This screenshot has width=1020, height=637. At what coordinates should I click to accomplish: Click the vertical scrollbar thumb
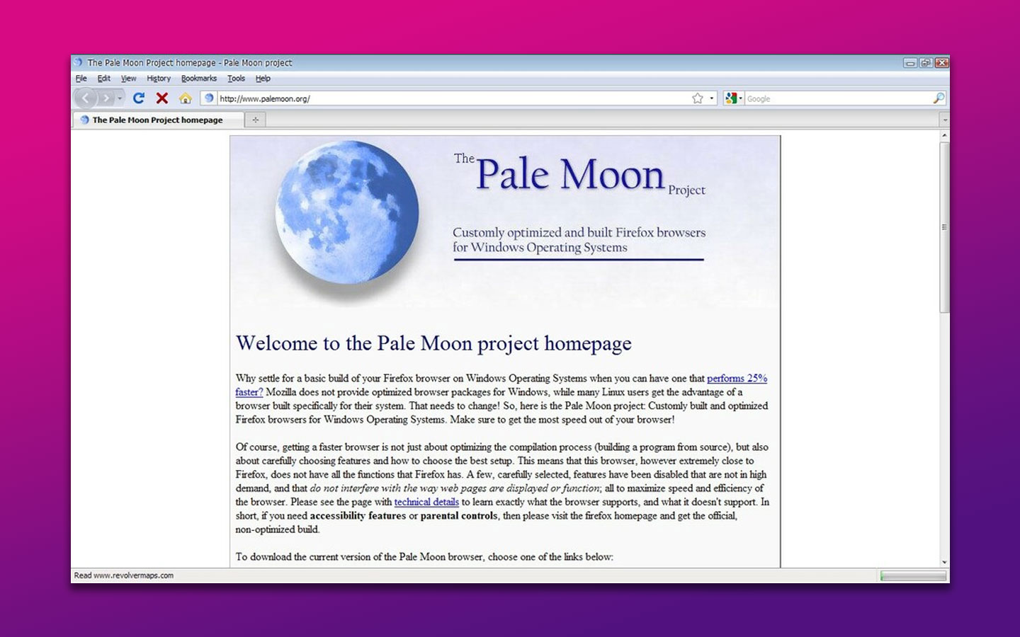pyautogui.click(x=944, y=227)
